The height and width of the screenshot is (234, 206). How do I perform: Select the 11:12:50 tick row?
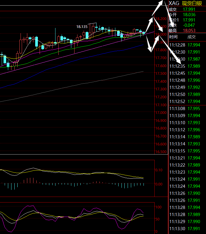click(x=185, y=94)
